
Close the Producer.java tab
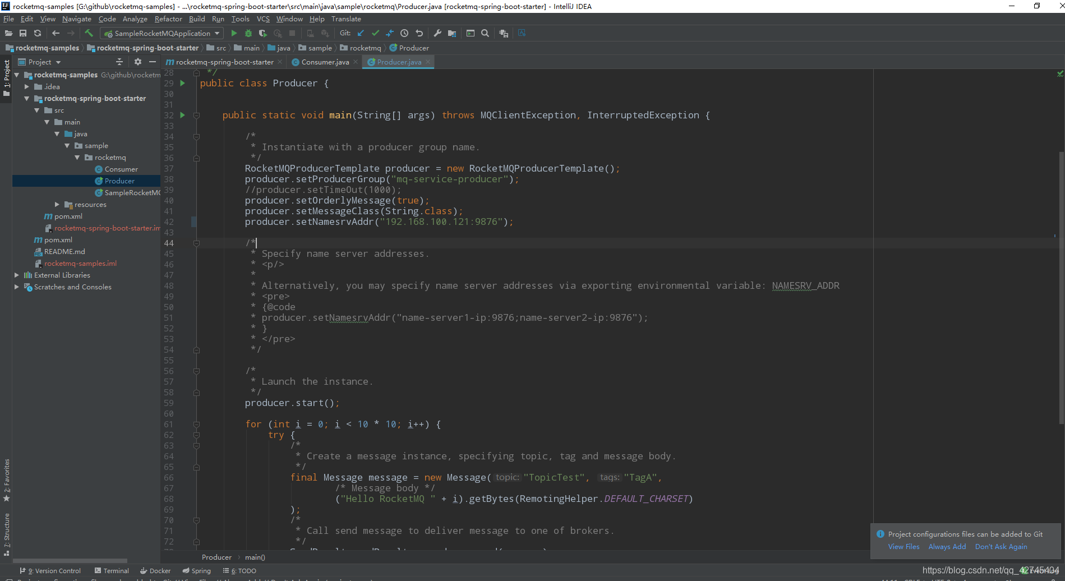[x=428, y=62]
